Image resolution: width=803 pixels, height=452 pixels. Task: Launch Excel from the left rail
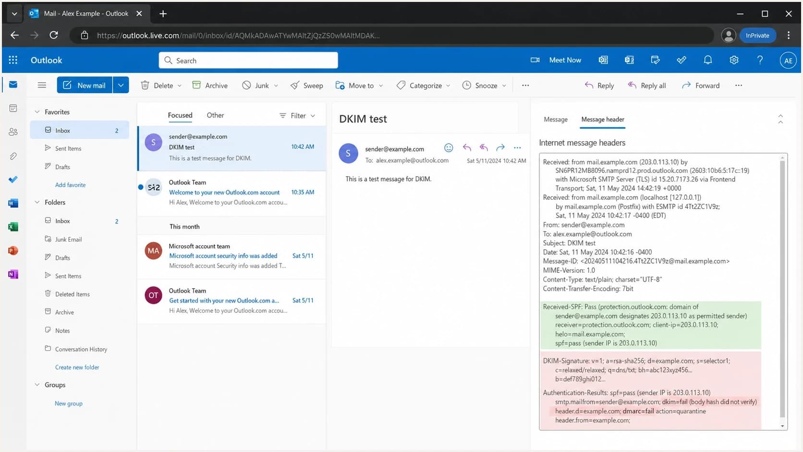pos(13,227)
